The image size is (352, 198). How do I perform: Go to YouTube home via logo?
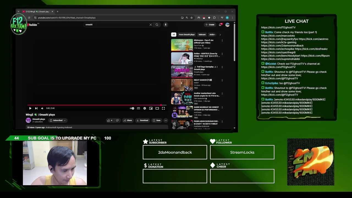pyautogui.click(x=32, y=25)
